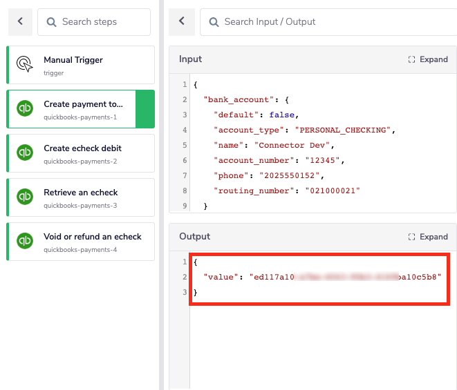Click the "12345" account number value
The image size is (457, 390).
coord(323,160)
